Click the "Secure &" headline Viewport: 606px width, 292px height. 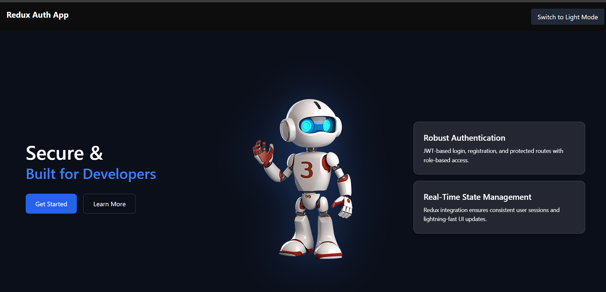pos(64,153)
